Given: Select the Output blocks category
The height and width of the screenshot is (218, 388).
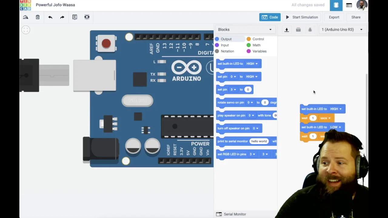Looking at the screenshot, I should 226,39.
